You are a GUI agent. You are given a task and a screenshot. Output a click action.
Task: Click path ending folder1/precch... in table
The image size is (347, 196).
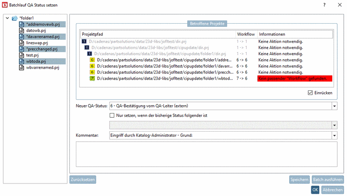[165, 72]
